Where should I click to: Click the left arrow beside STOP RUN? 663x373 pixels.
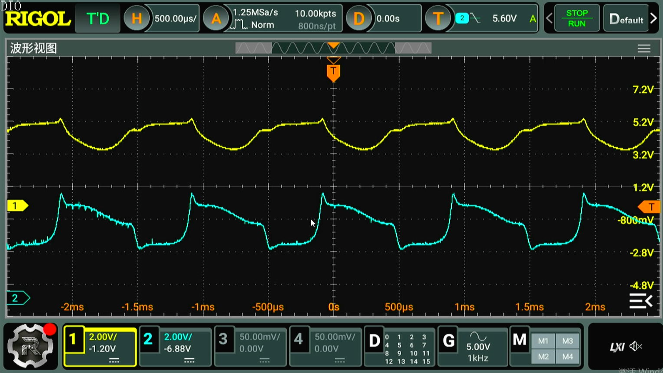click(x=549, y=19)
